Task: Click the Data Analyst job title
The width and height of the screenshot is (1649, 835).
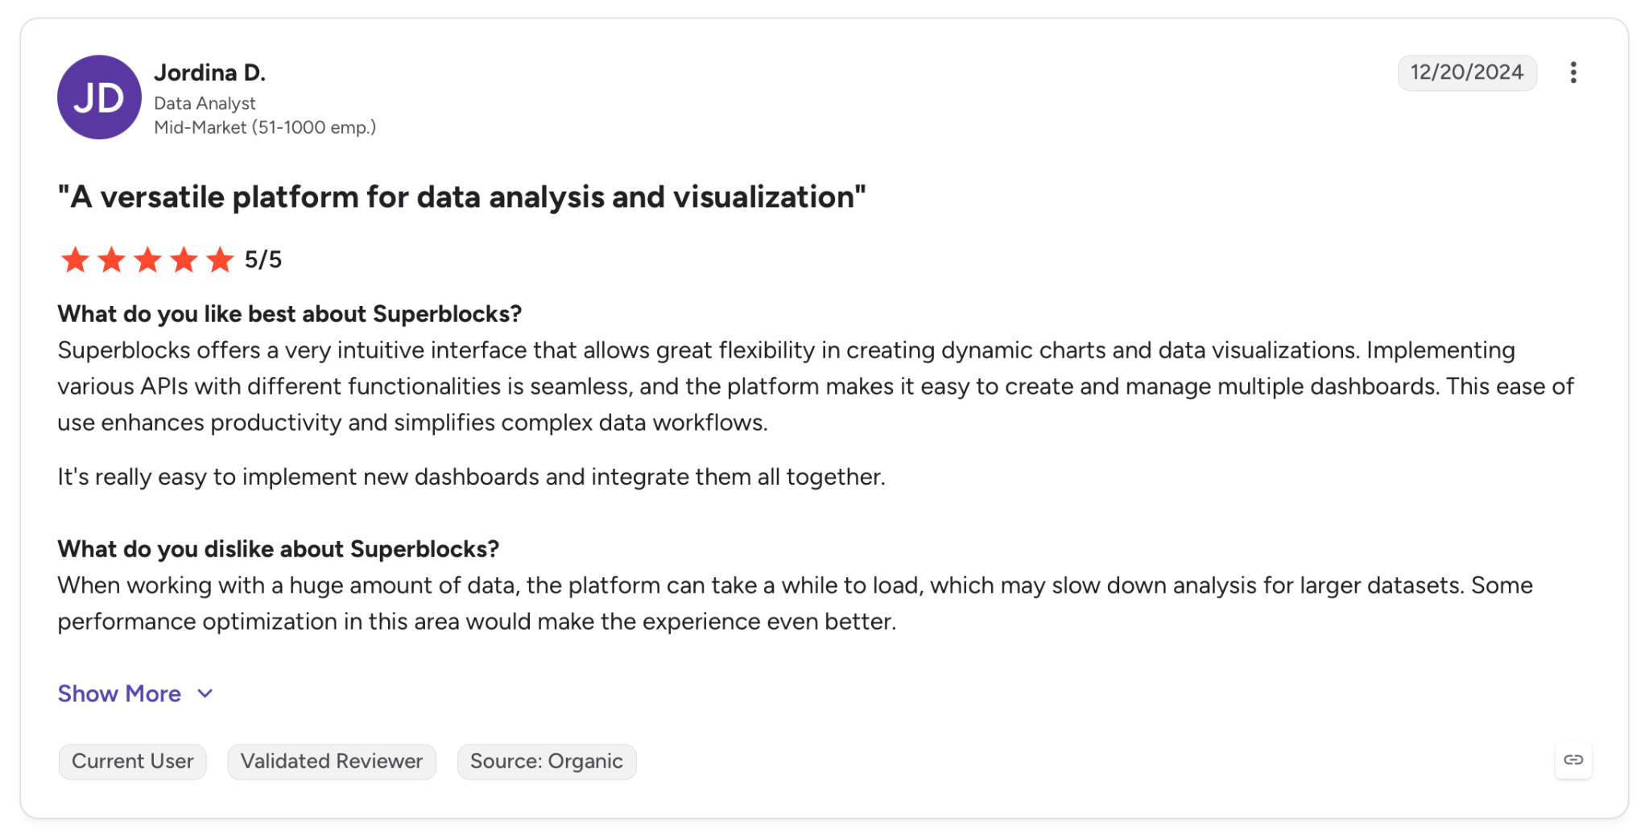Action: (x=205, y=103)
